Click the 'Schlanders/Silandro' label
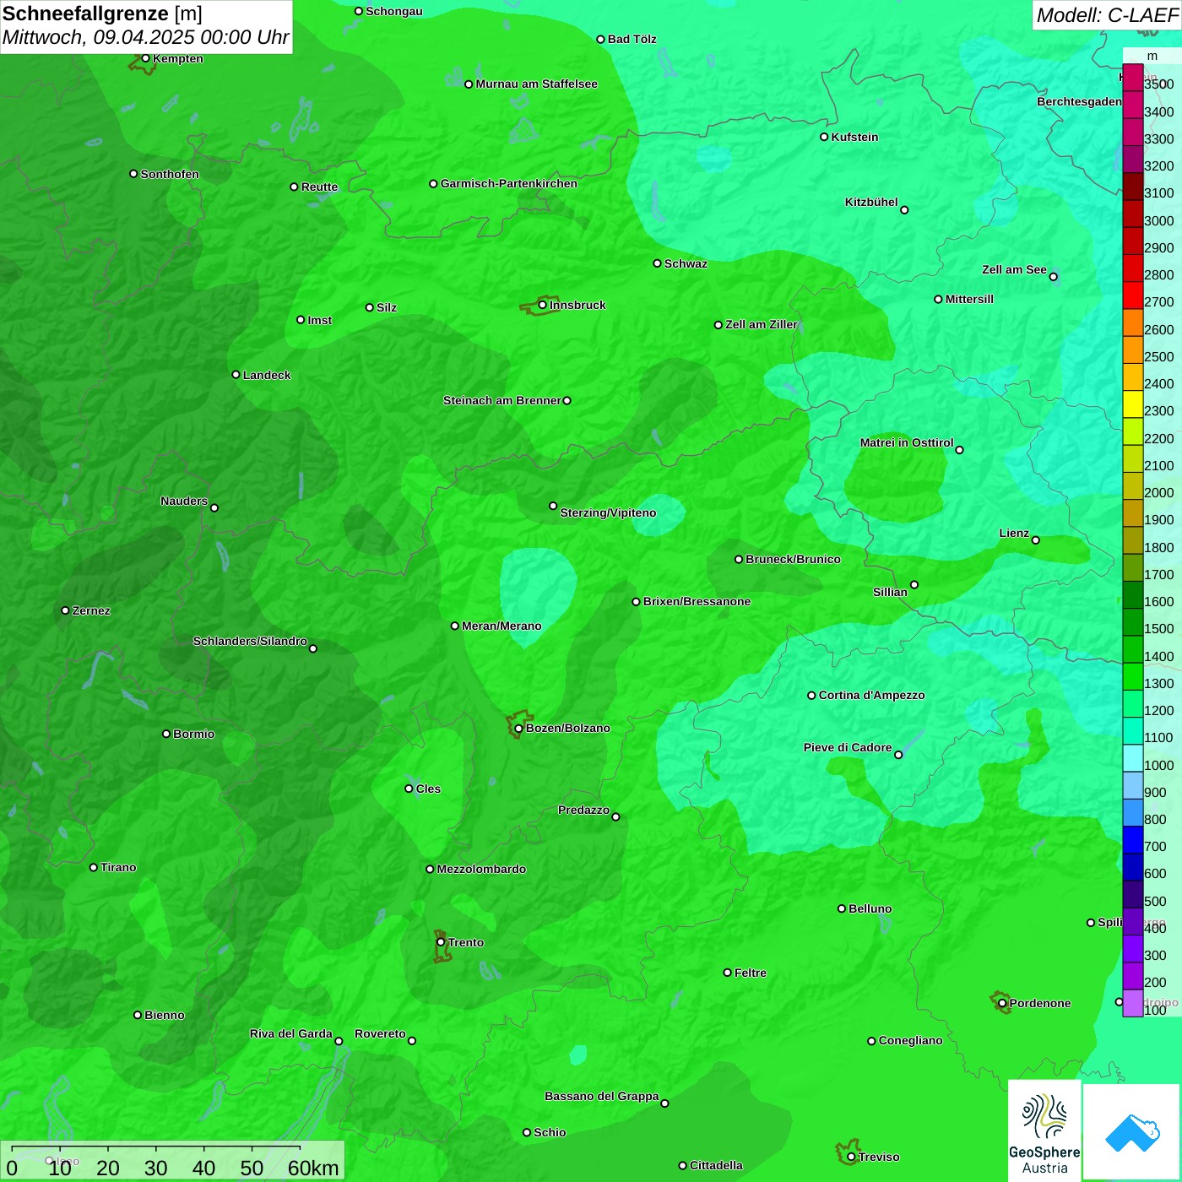1182x1182 pixels. 250,641
